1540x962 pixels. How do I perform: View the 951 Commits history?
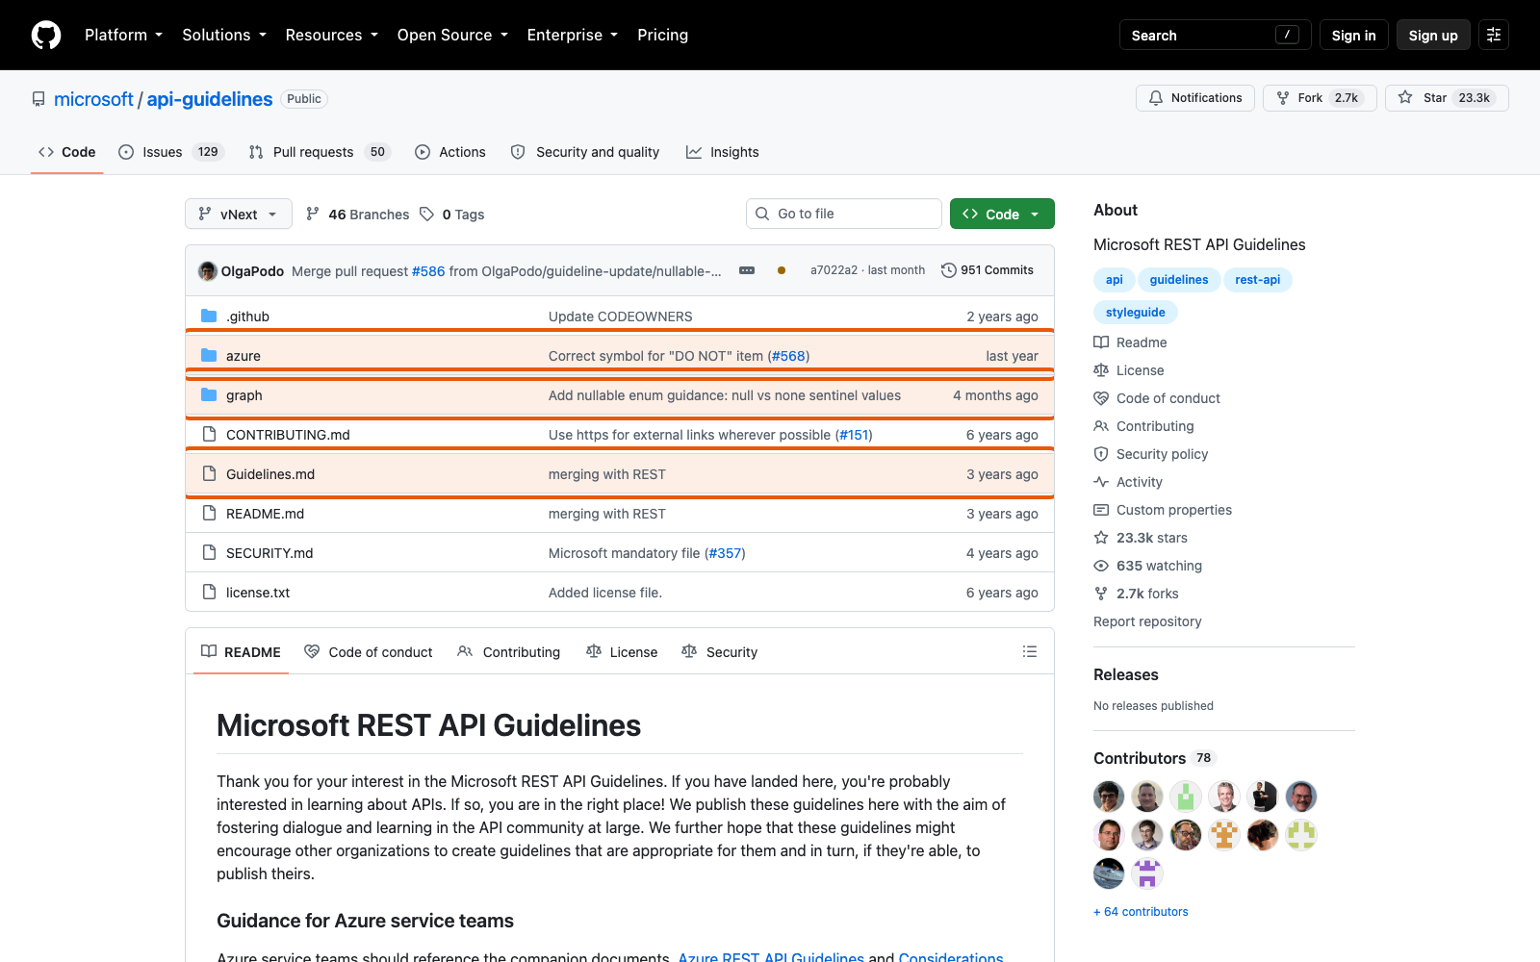987,270
